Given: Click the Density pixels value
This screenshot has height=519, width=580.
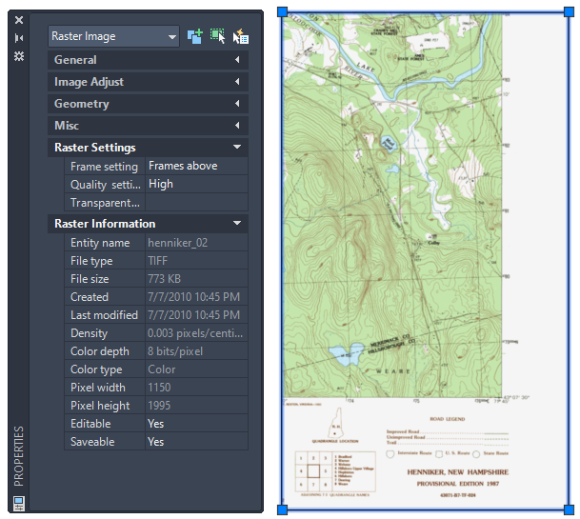Looking at the screenshot, I should coord(196,333).
